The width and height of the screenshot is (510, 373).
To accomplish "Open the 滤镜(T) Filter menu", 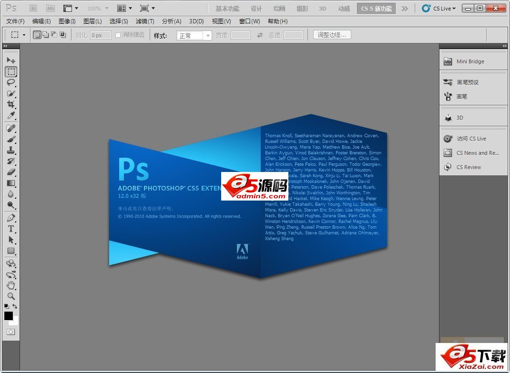I will (145, 21).
